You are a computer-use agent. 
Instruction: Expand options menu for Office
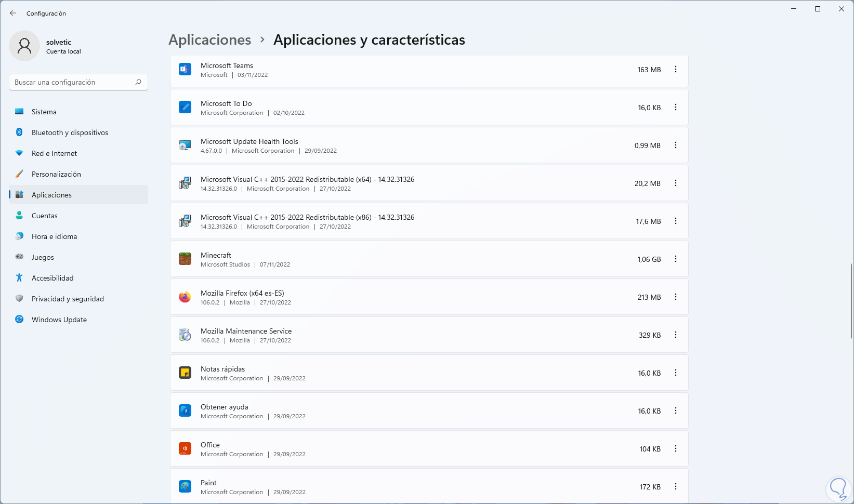coord(676,448)
